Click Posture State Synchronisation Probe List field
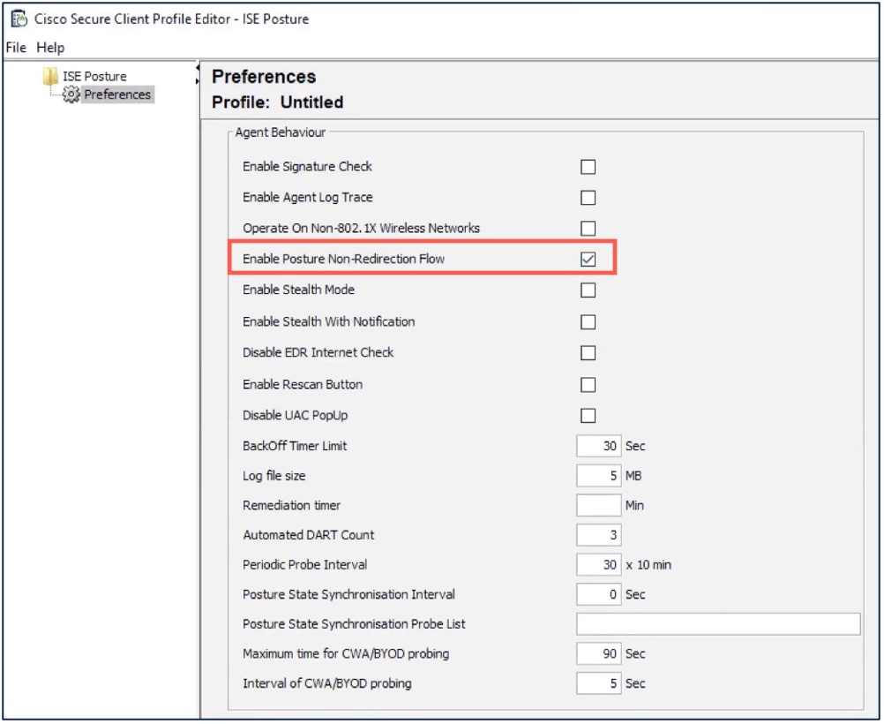Image resolution: width=884 pixels, height=724 pixels. 718,624
